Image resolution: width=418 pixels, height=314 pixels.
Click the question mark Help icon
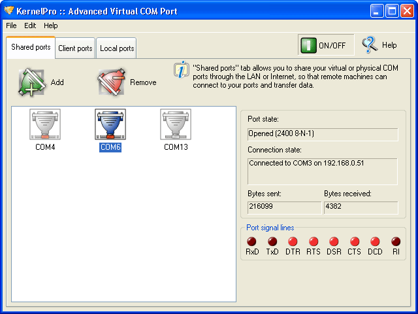pos(370,45)
